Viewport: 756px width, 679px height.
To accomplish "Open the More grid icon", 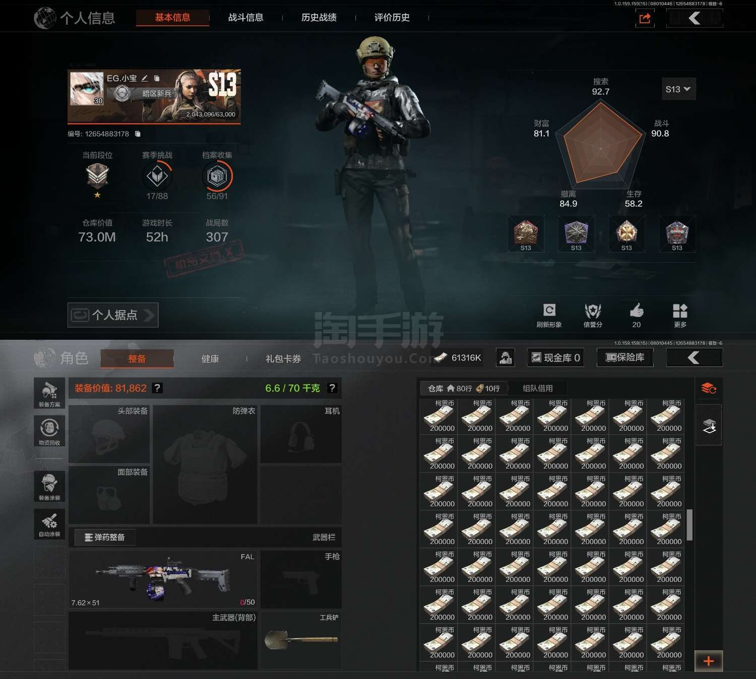I will pos(680,315).
